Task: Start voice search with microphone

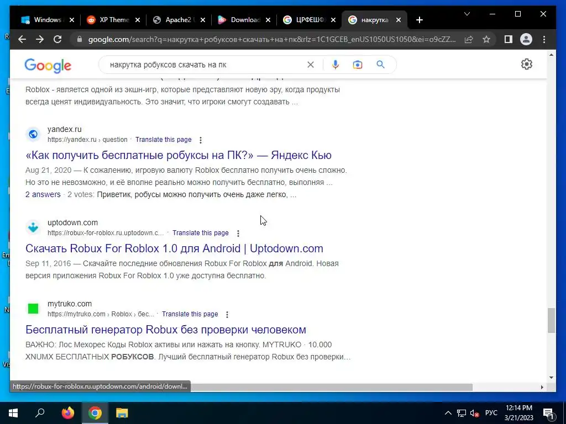Action: point(336,65)
